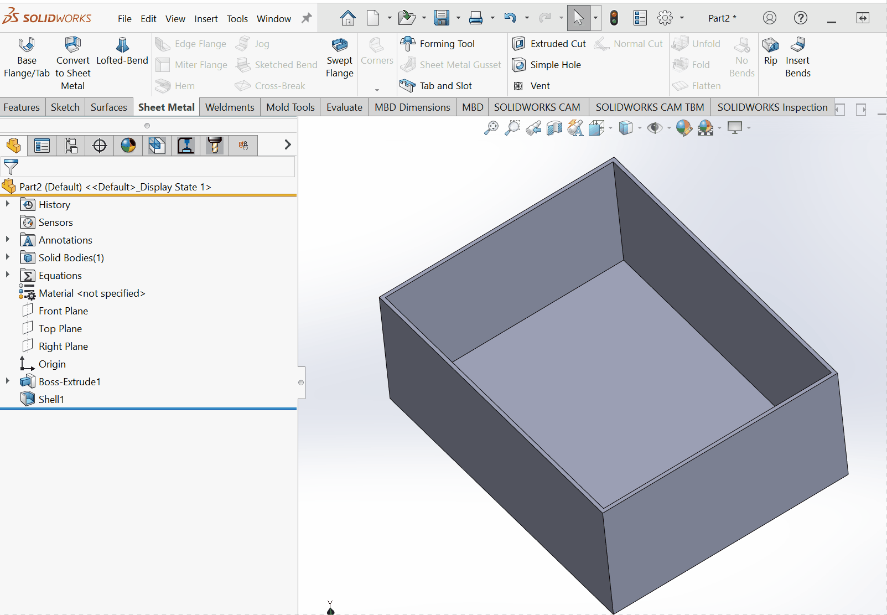Toggle the Hide/Show Items eye icon
The width and height of the screenshot is (887, 615).
655,128
